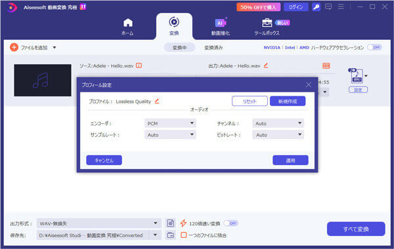Screen dimensions: 394x249
Task: Click the AMD label
Action: tap(304, 47)
